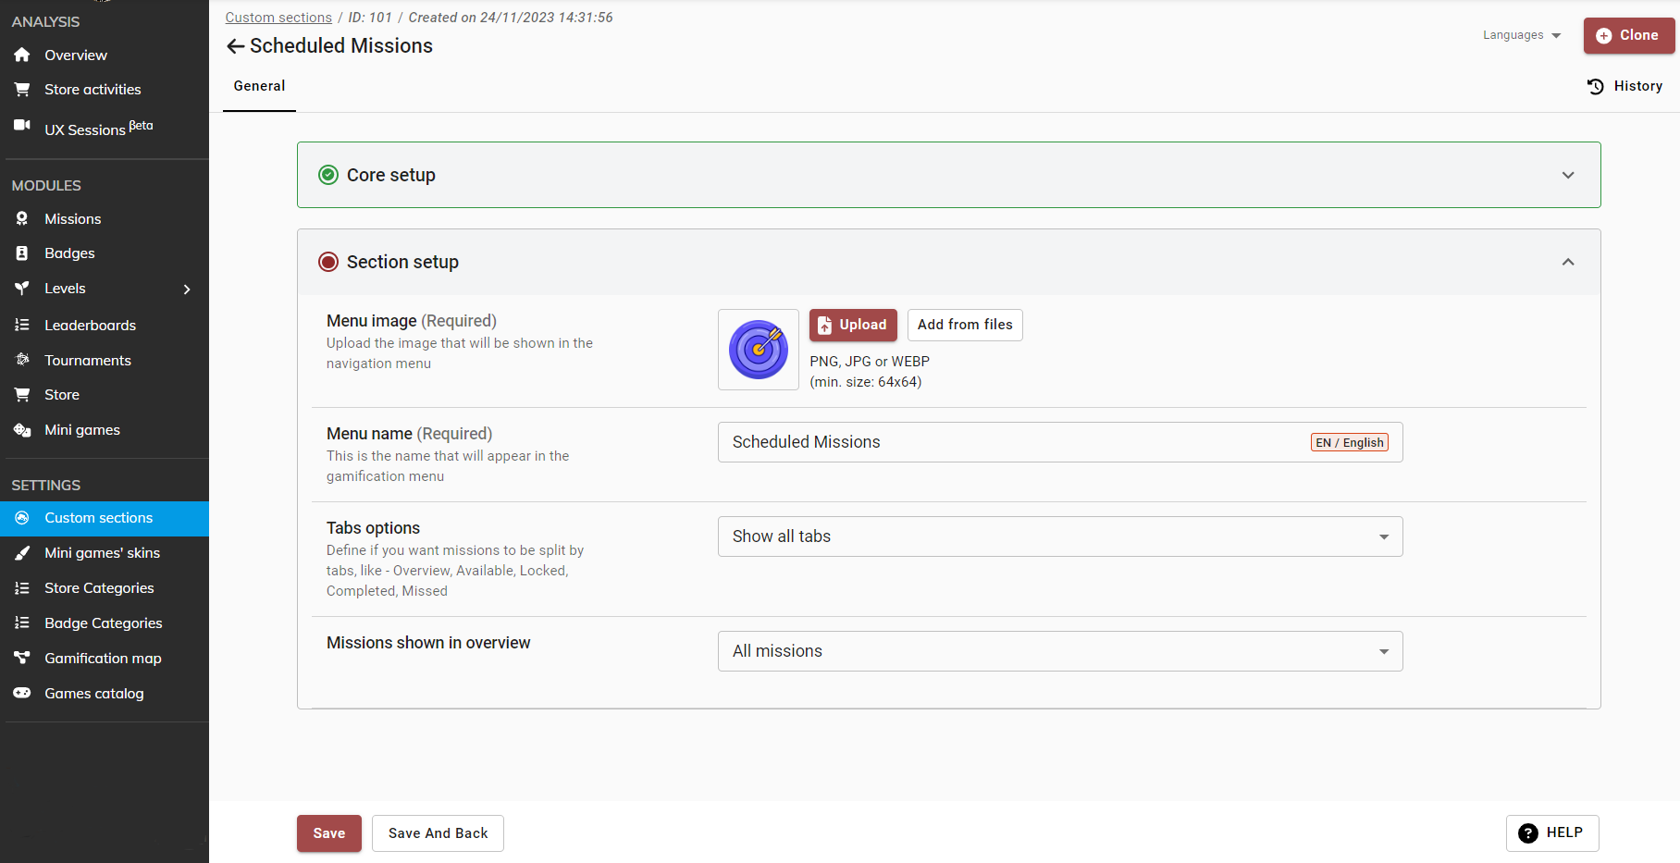Expand the Core setup section
This screenshot has width=1680, height=863.
click(1567, 175)
